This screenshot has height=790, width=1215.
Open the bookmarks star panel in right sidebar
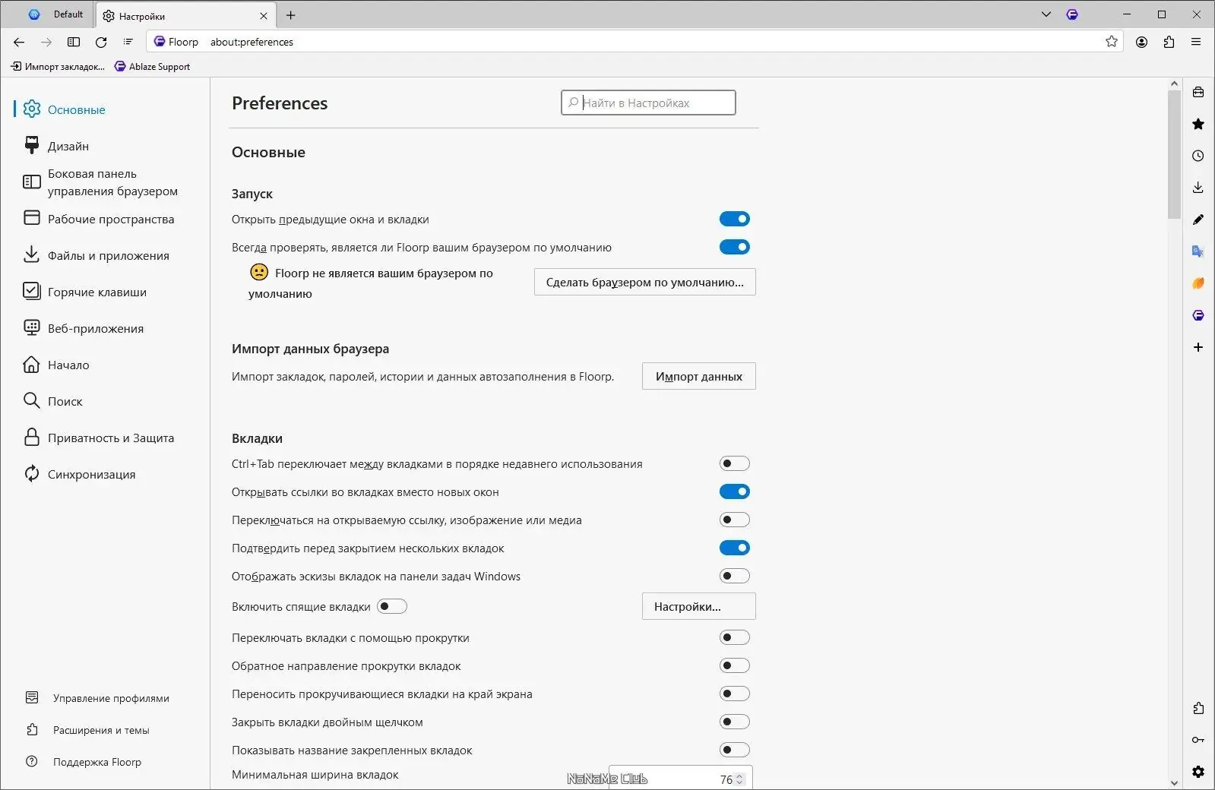(1198, 124)
